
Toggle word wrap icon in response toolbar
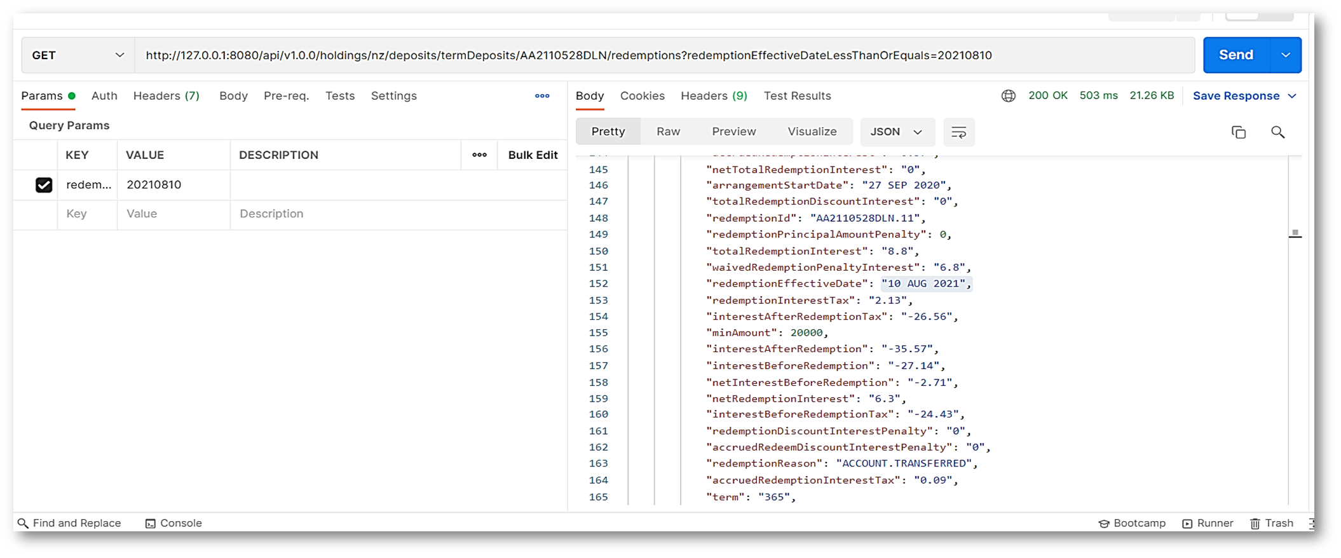[x=958, y=132]
